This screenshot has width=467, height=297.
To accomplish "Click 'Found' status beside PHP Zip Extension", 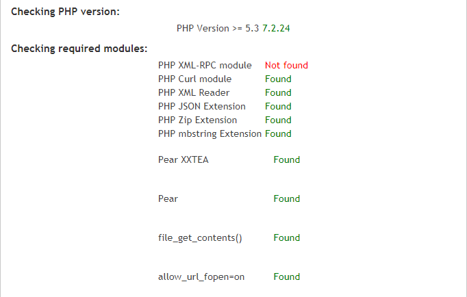I will click(x=278, y=120).
